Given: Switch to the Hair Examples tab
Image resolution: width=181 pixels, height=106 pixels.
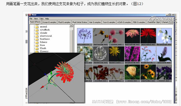Looking at the screenshot, I should point(95,22).
